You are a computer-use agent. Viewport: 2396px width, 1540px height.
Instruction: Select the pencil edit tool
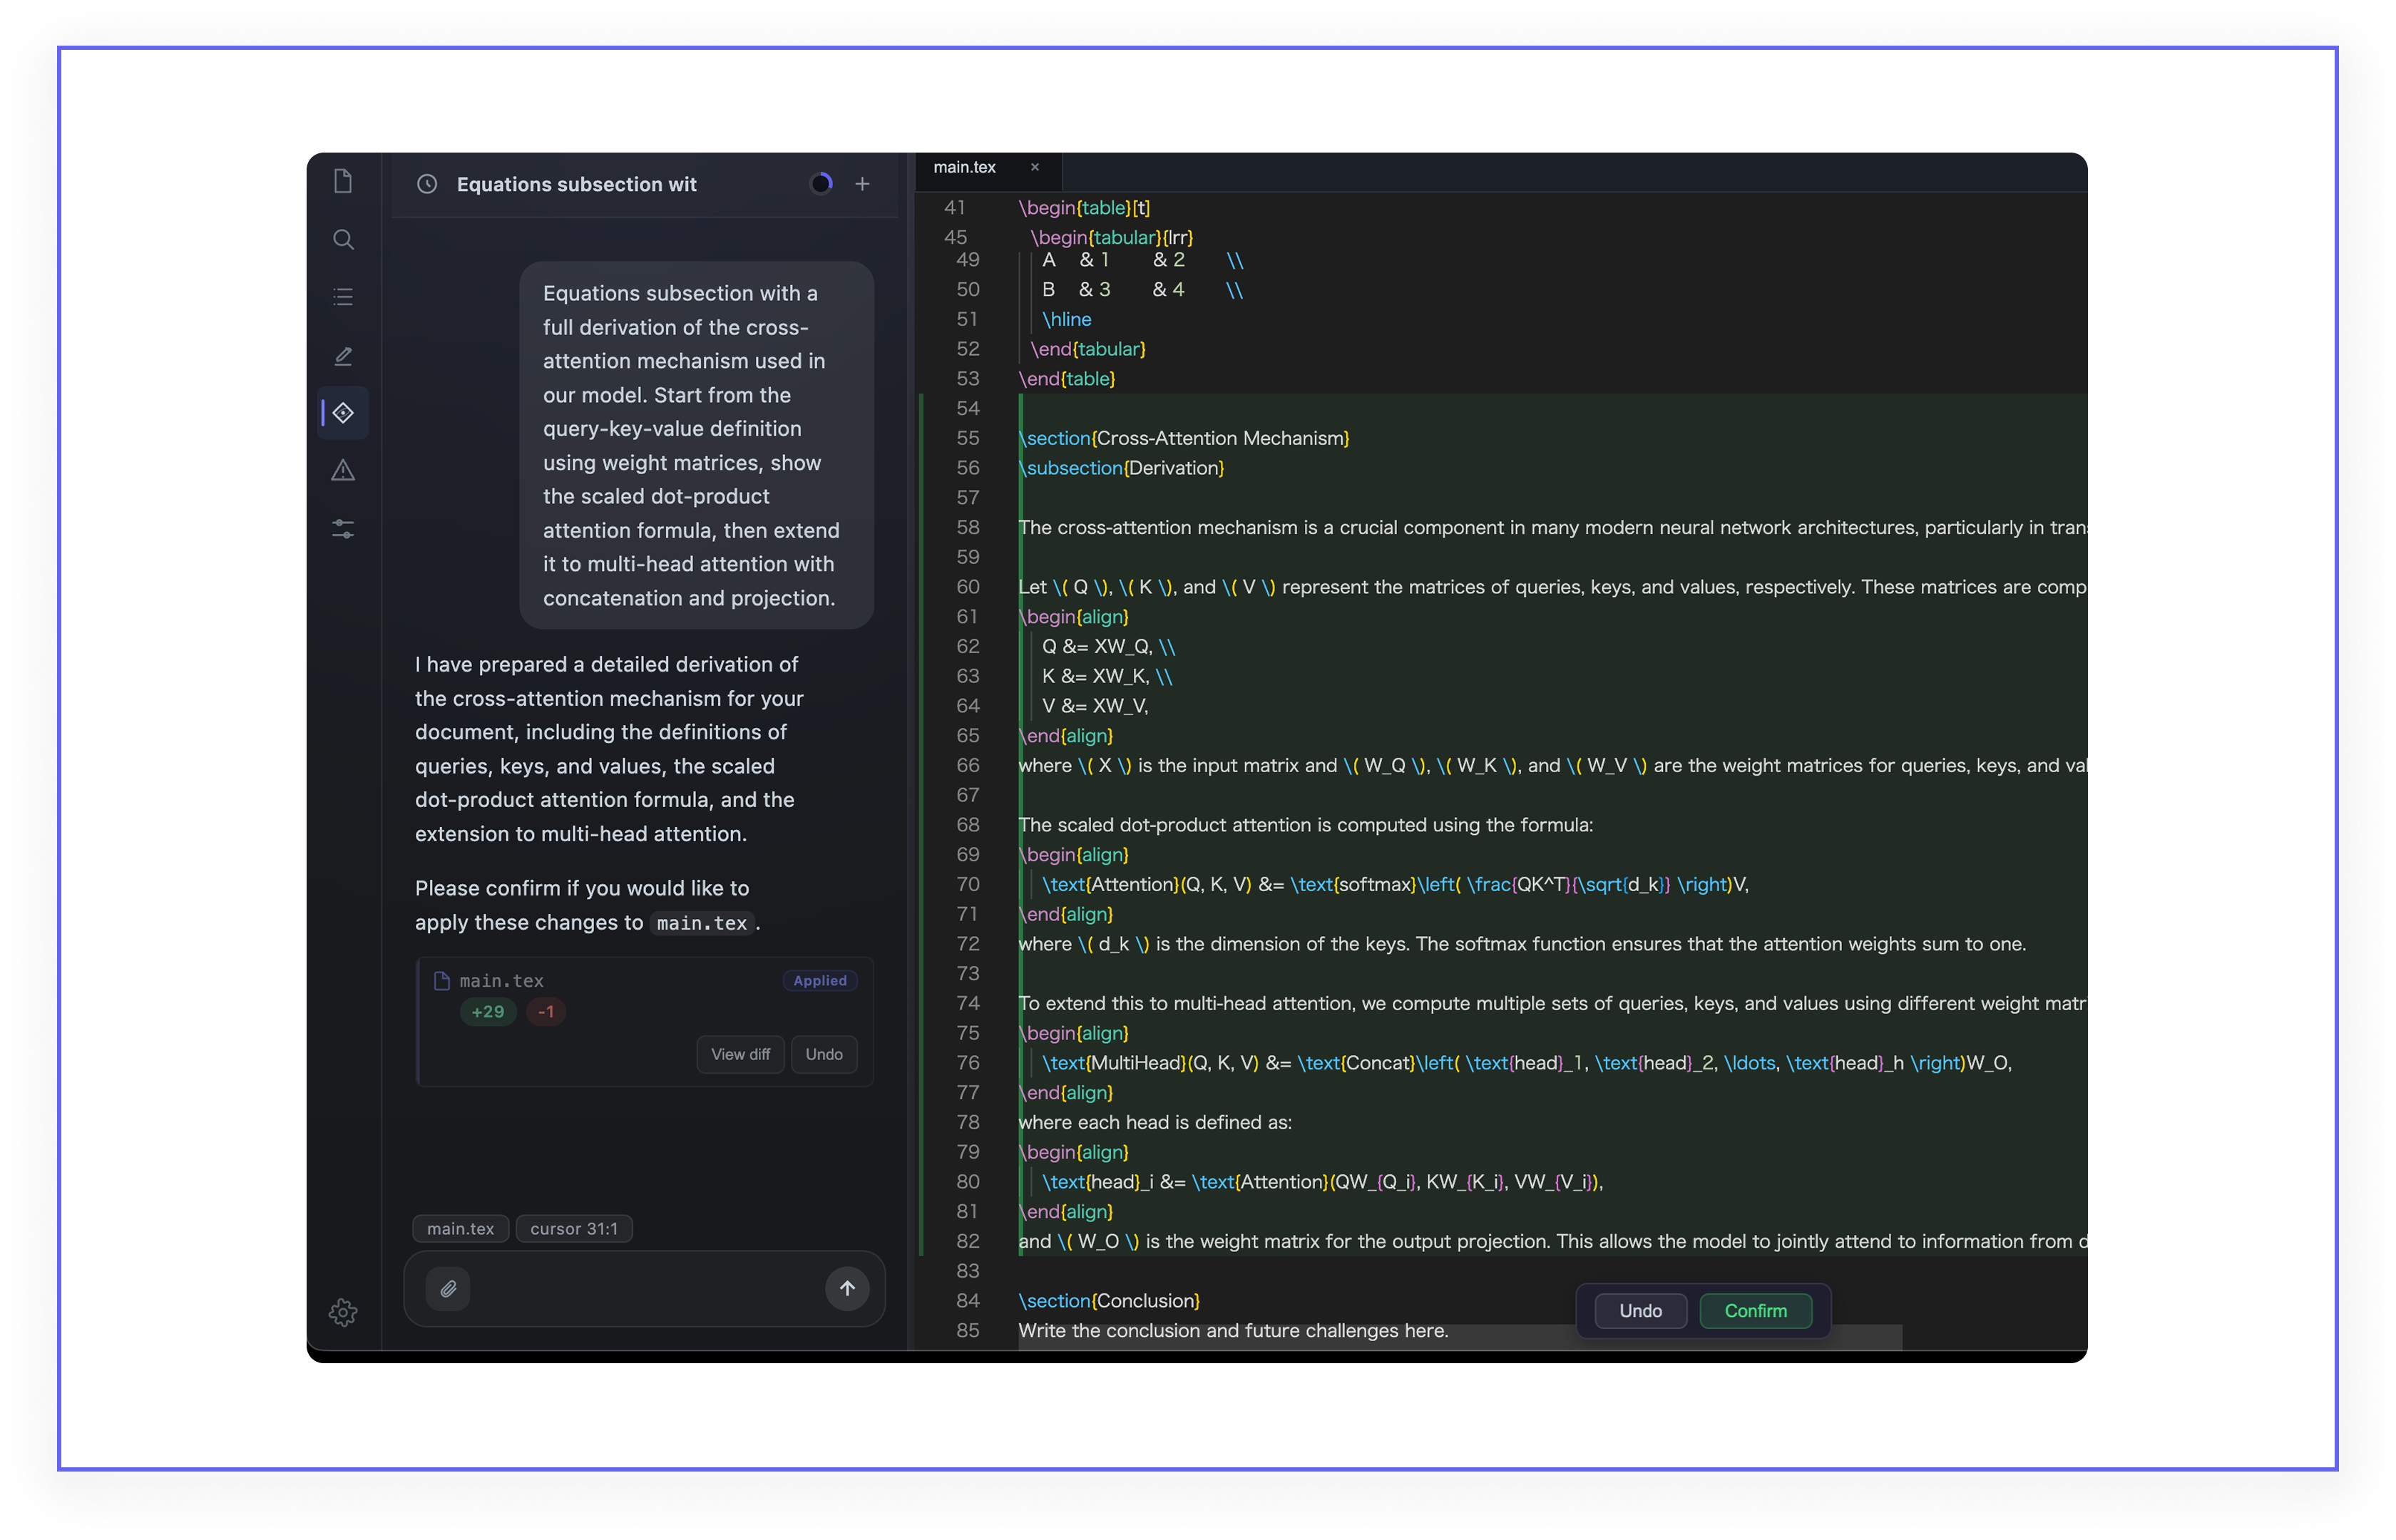click(x=343, y=355)
